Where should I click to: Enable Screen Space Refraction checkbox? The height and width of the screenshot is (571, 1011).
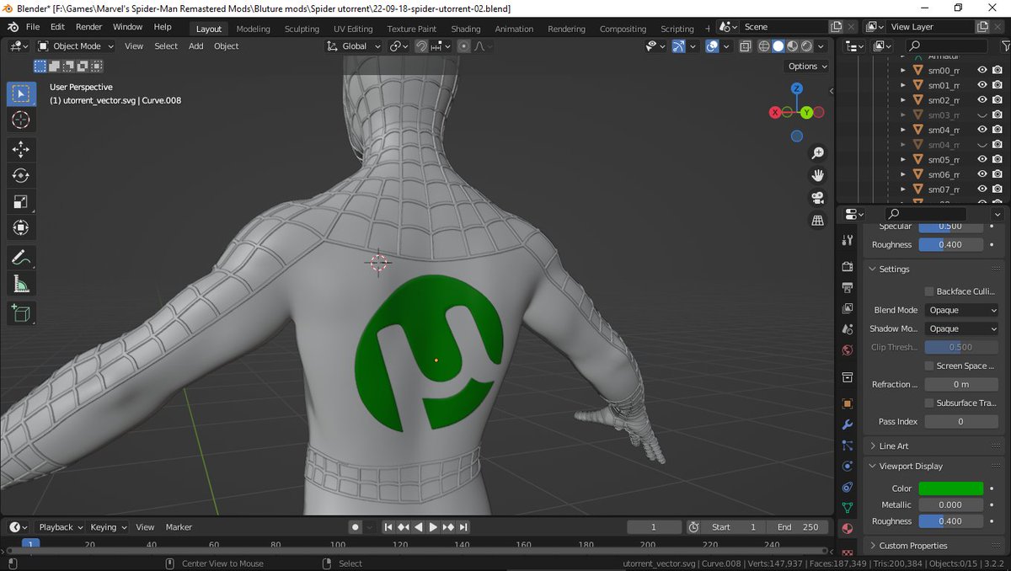click(x=929, y=366)
